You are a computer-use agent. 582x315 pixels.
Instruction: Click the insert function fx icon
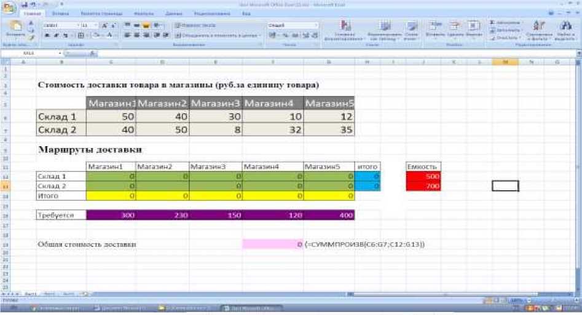[92, 53]
